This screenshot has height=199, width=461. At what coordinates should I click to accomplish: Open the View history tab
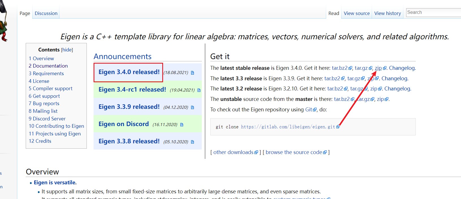tap(388, 13)
